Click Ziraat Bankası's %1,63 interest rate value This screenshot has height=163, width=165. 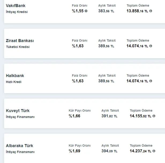tap(78, 46)
